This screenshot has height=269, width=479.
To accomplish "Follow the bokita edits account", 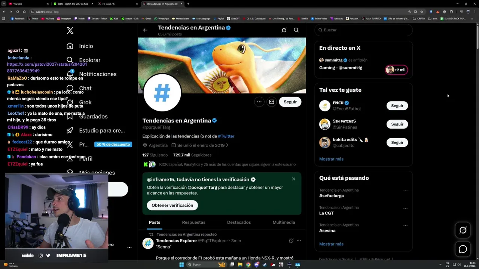I will click(x=397, y=142).
